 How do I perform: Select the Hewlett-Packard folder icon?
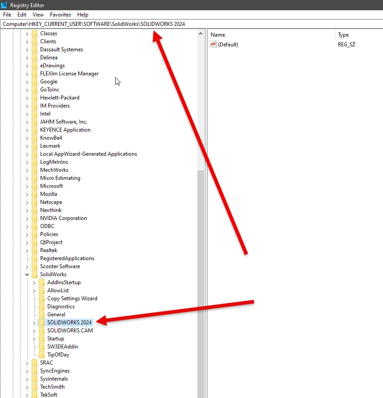(x=34, y=98)
